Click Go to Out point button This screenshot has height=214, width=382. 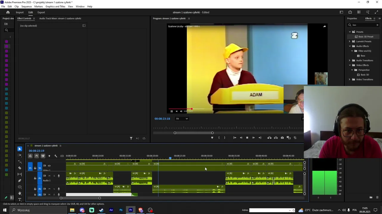pyautogui.click(x=260, y=138)
